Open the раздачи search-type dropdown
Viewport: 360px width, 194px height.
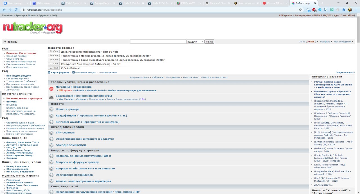pyautogui.click(x=195, y=42)
